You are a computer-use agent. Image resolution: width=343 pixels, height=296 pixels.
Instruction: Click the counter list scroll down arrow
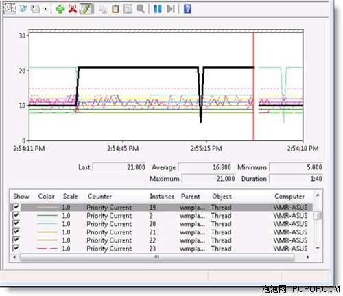[x=318, y=248]
